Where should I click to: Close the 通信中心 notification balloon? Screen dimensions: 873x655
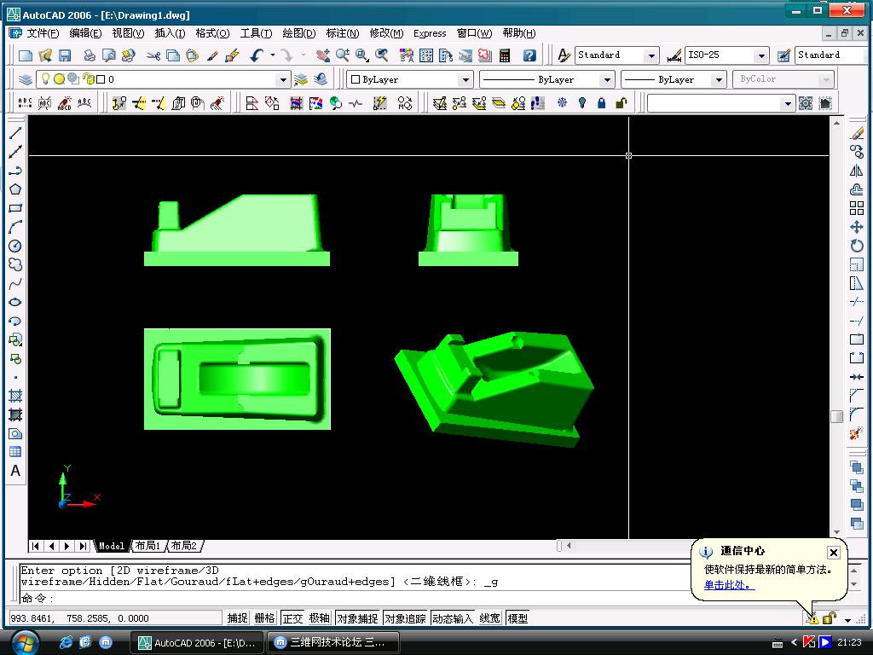(833, 552)
